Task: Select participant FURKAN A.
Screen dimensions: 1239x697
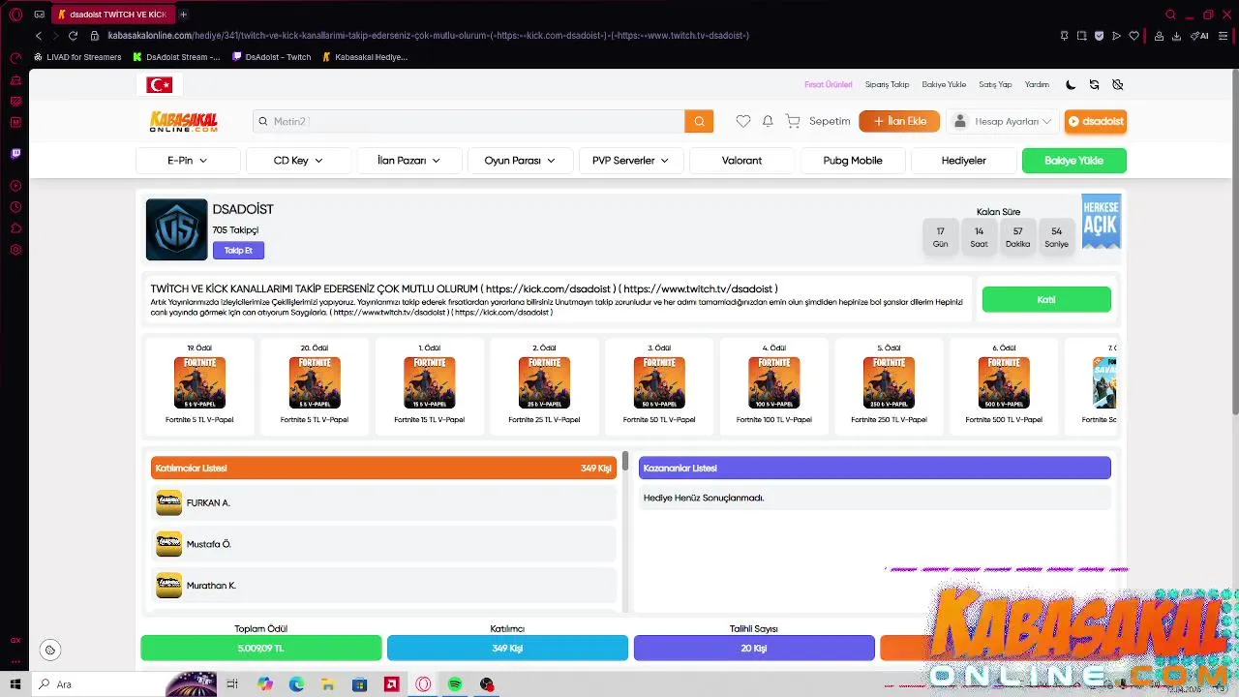Action: pos(384,502)
